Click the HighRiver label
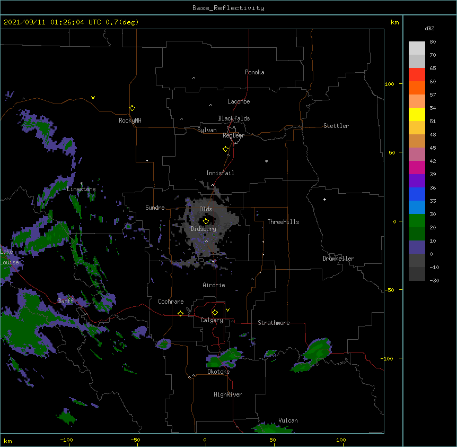Viewport: 457px width, 447px height. pos(228,394)
